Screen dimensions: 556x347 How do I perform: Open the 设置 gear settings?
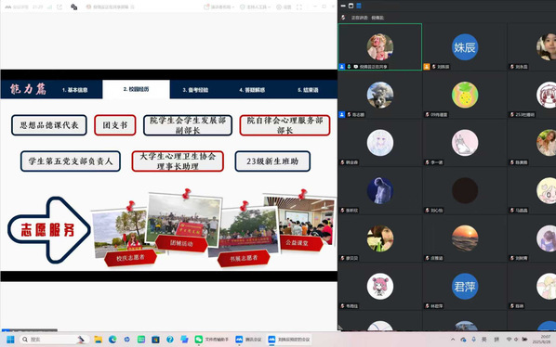click(x=284, y=6)
